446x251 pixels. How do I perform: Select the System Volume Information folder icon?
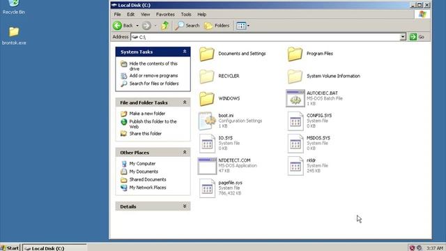(295, 77)
